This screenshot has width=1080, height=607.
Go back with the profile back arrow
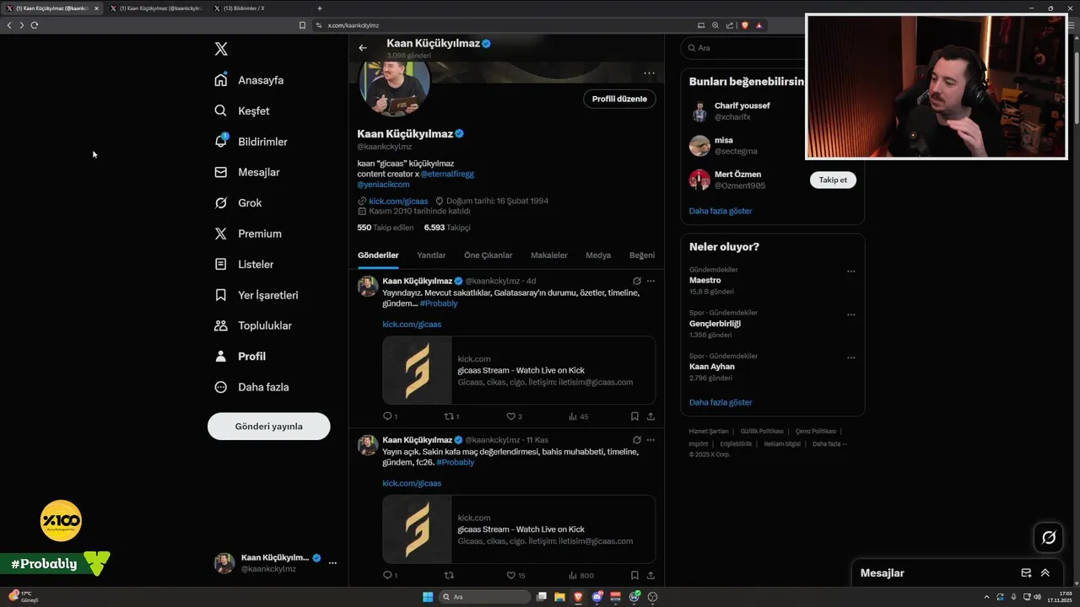click(x=363, y=48)
